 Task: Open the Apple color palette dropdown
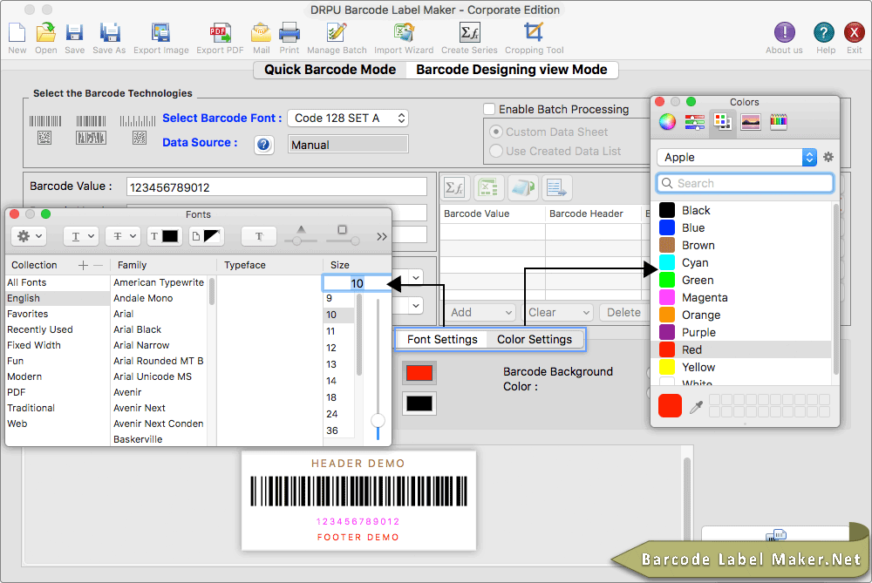click(737, 157)
